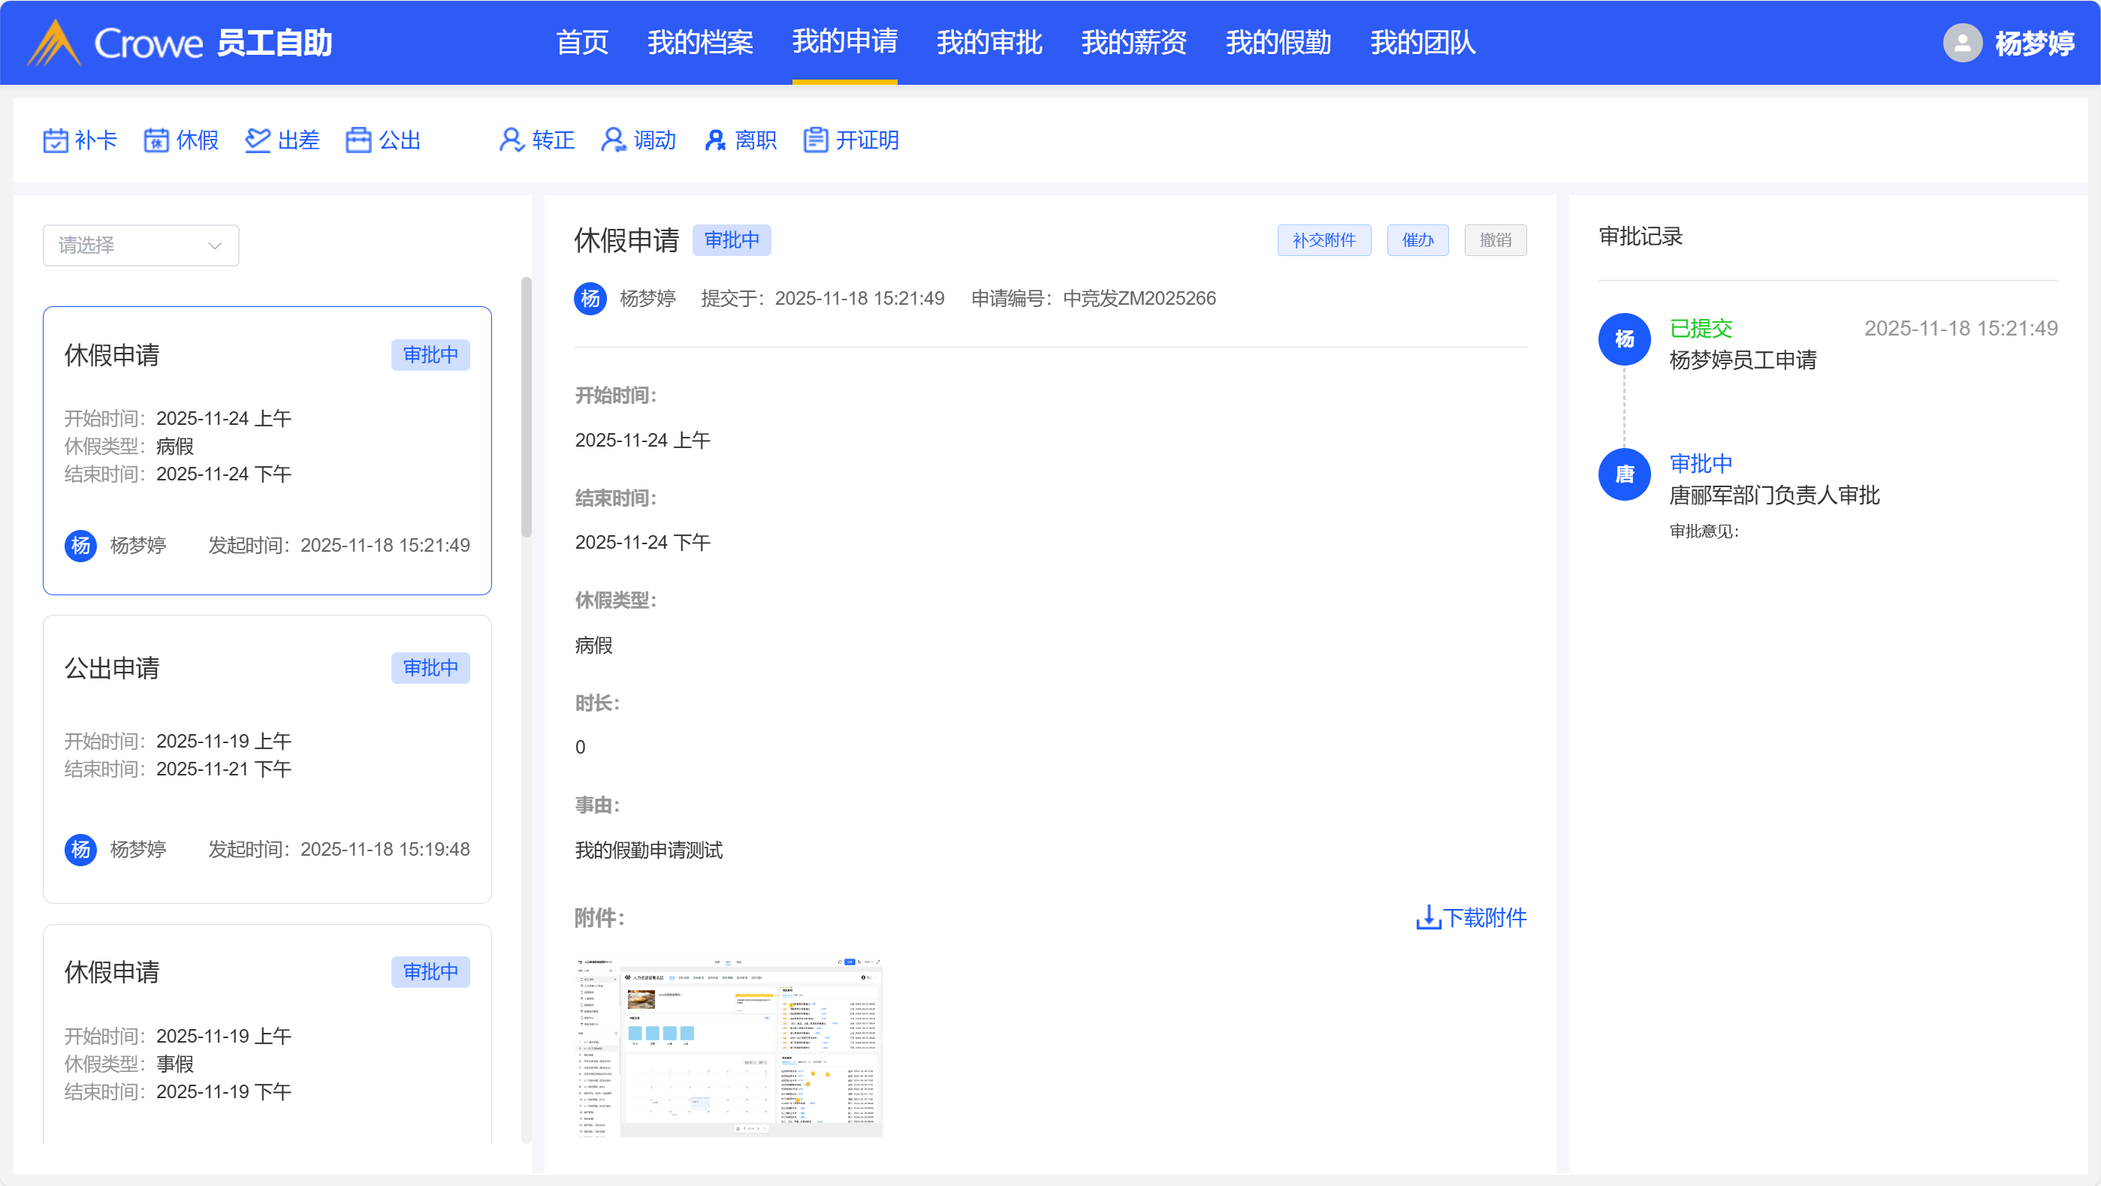
Task: Click the user avatar beside 杨梦婷 in header
Action: (x=1962, y=42)
